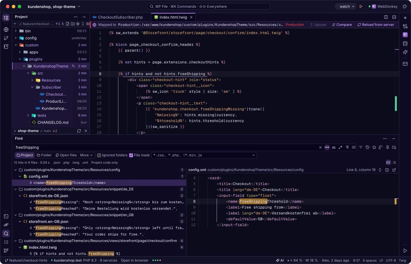411x264 pixels.
Task: Open the file mask combo box
Action: 204,155
